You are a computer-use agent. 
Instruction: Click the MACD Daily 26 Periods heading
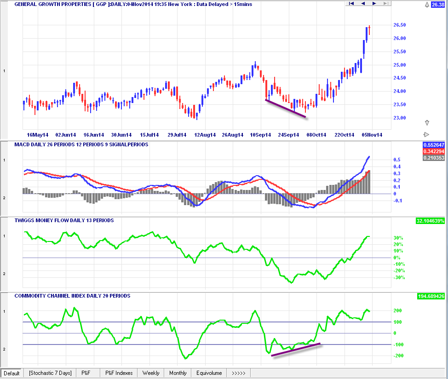81,144
